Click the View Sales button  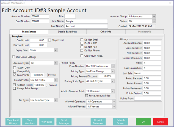coord(47,122)
